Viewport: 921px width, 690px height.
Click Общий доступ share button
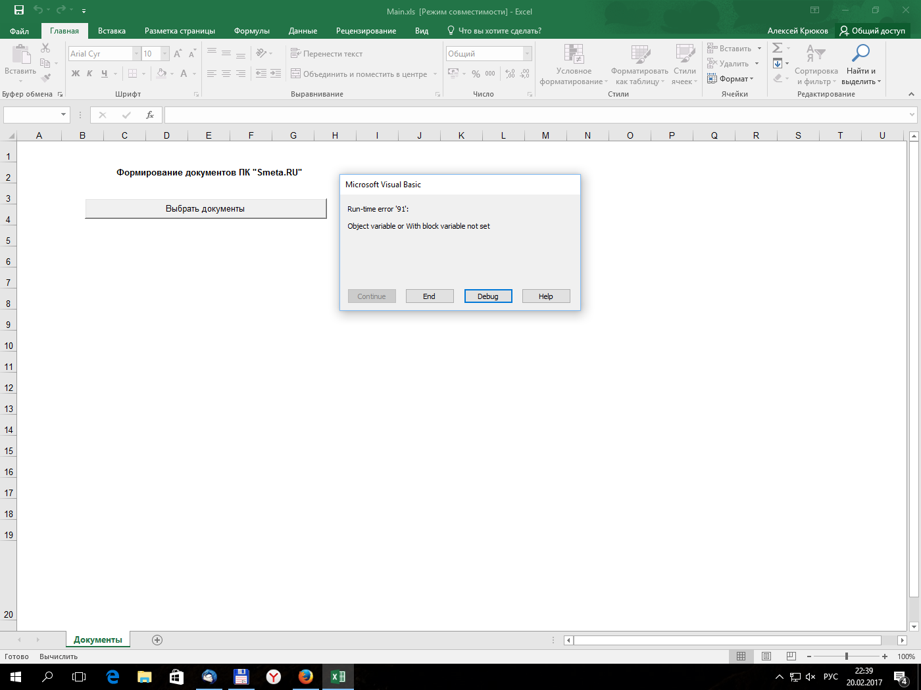[872, 31]
